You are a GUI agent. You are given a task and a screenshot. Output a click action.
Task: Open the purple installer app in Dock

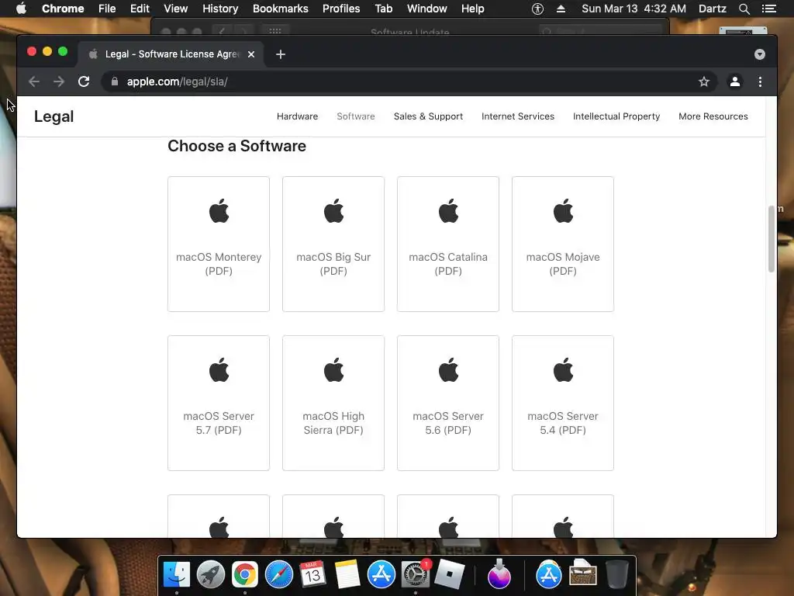click(x=499, y=574)
